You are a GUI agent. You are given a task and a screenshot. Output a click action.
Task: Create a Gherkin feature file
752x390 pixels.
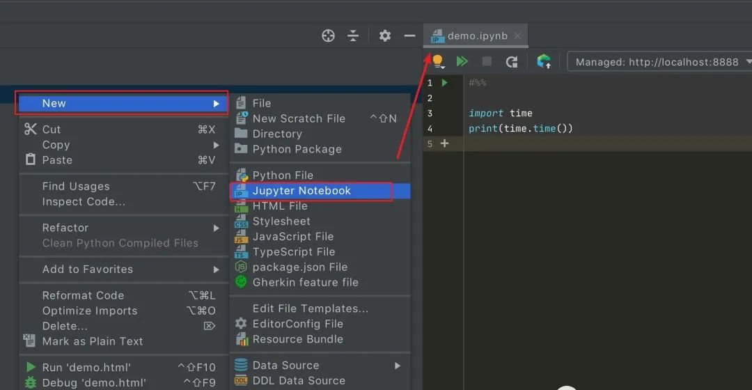[320, 283]
